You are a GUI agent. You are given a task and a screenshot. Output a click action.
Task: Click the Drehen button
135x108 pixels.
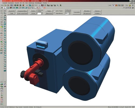[33, 11]
